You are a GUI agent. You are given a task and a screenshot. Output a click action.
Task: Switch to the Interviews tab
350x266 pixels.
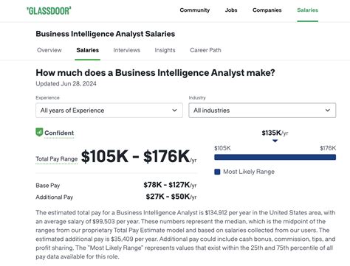coord(126,50)
